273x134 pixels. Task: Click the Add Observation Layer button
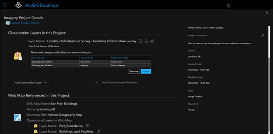(28, 83)
